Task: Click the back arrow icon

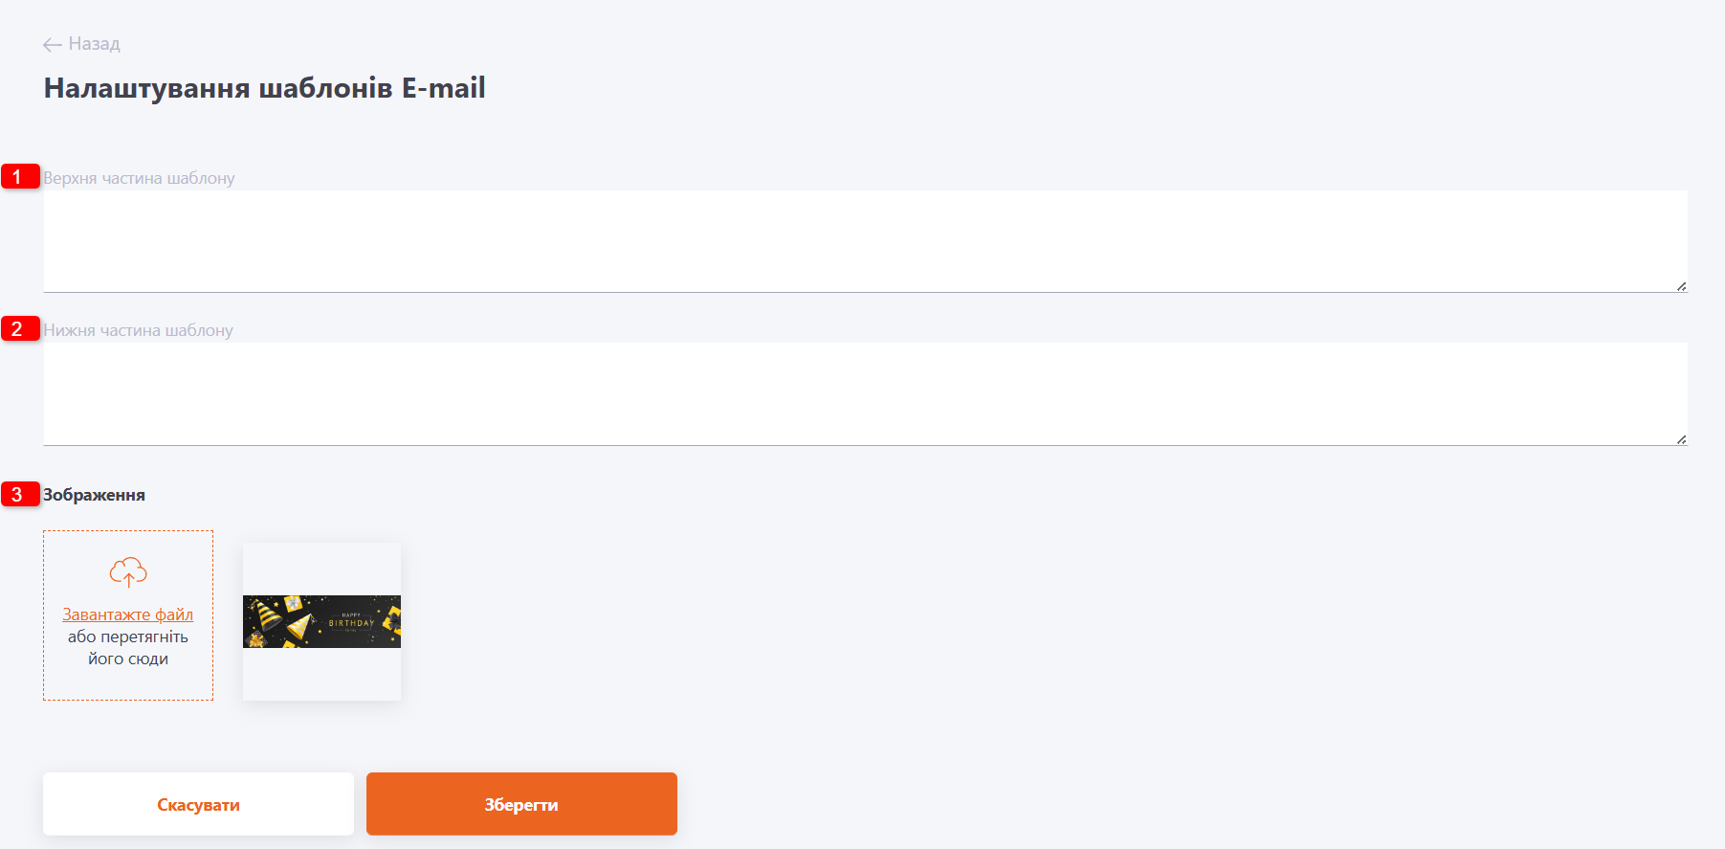Action: (x=53, y=45)
